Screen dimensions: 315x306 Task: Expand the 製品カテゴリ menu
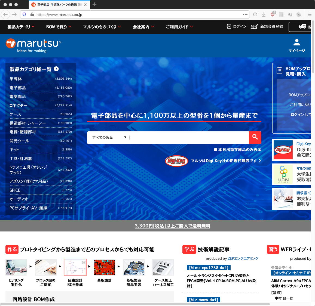[21, 27]
